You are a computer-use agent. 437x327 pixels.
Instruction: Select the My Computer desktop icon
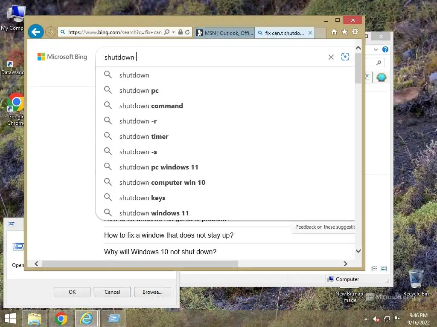pos(13,18)
